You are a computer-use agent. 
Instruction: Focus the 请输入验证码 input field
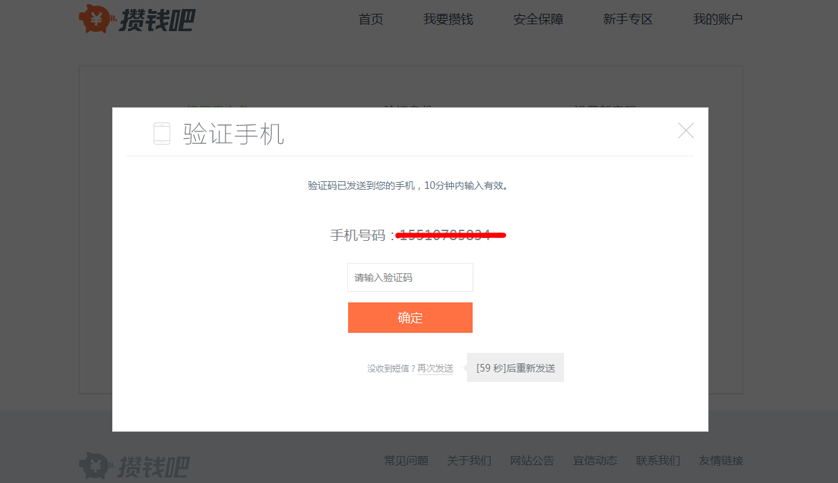point(410,277)
